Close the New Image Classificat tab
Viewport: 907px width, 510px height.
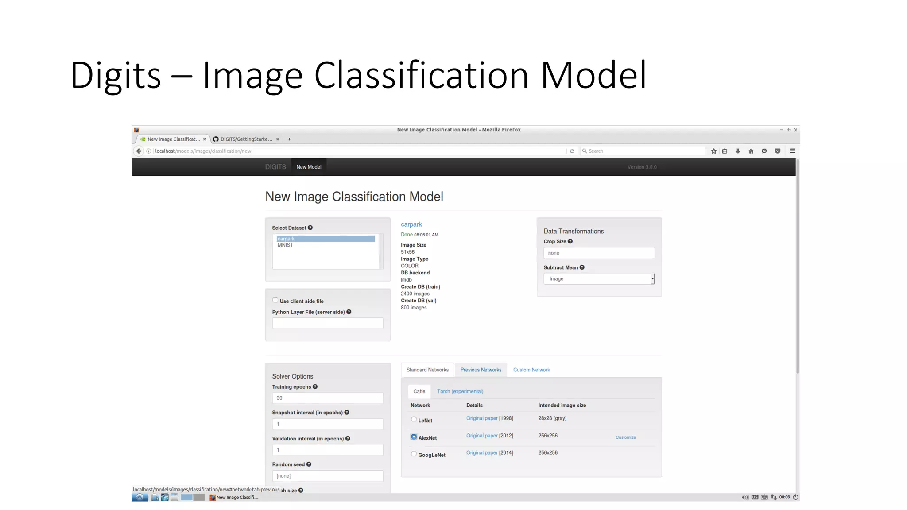[x=205, y=139]
